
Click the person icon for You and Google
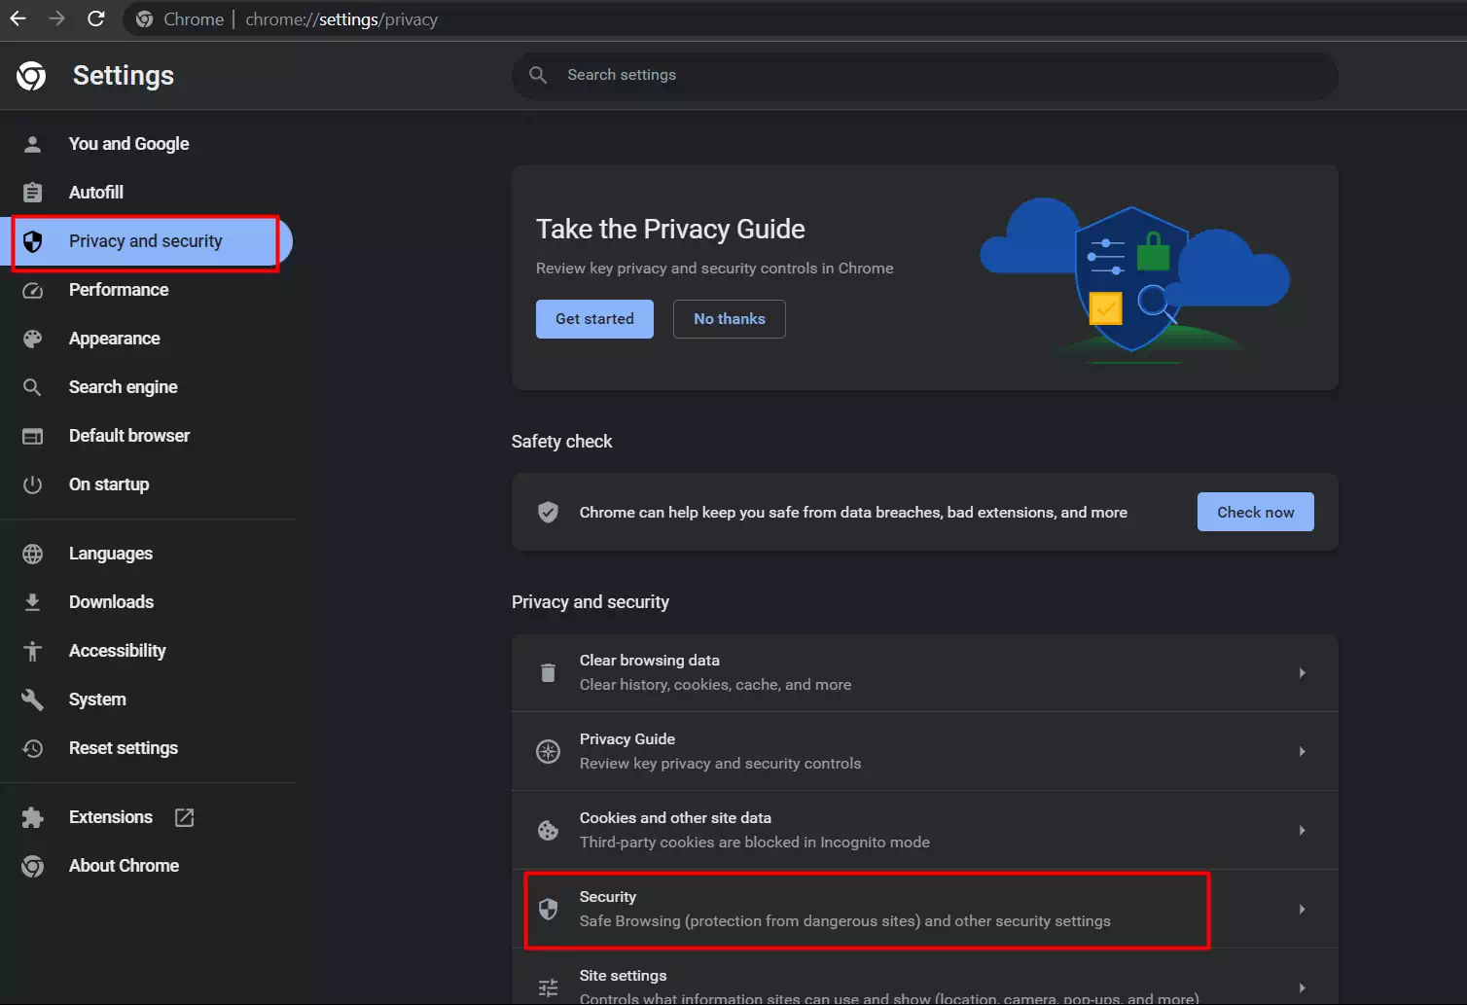tap(32, 144)
